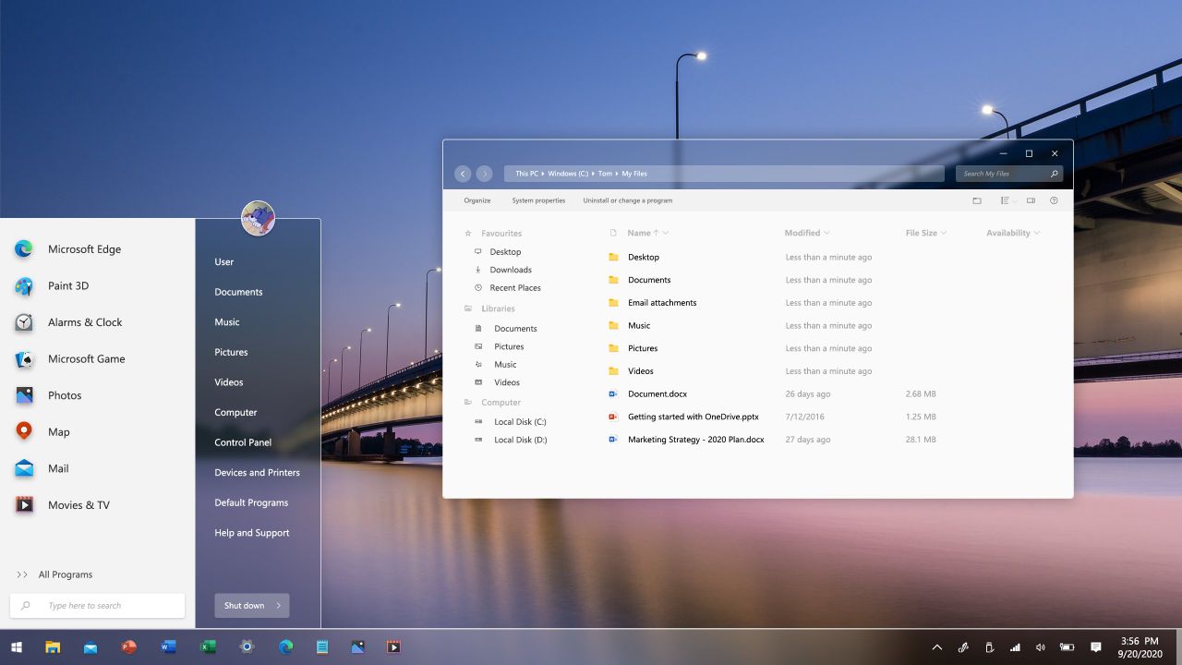The image size is (1182, 665).
Task: Open the Modified column dropdown
Action: pyautogui.click(x=826, y=233)
